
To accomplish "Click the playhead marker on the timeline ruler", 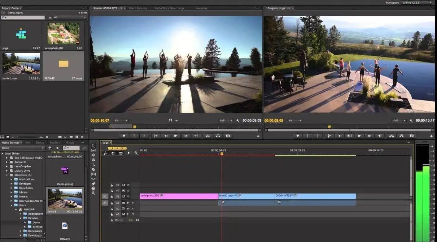I will (222, 154).
